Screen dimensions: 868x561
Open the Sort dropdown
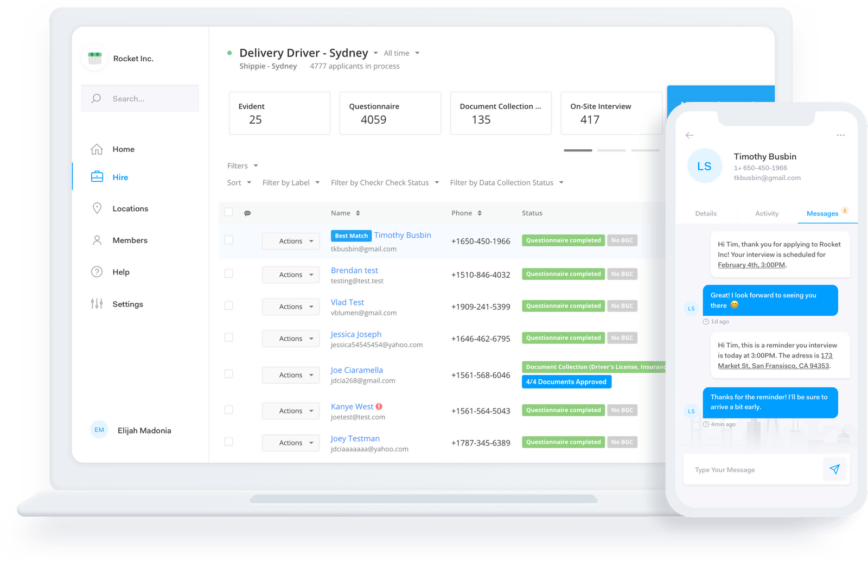(x=239, y=183)
